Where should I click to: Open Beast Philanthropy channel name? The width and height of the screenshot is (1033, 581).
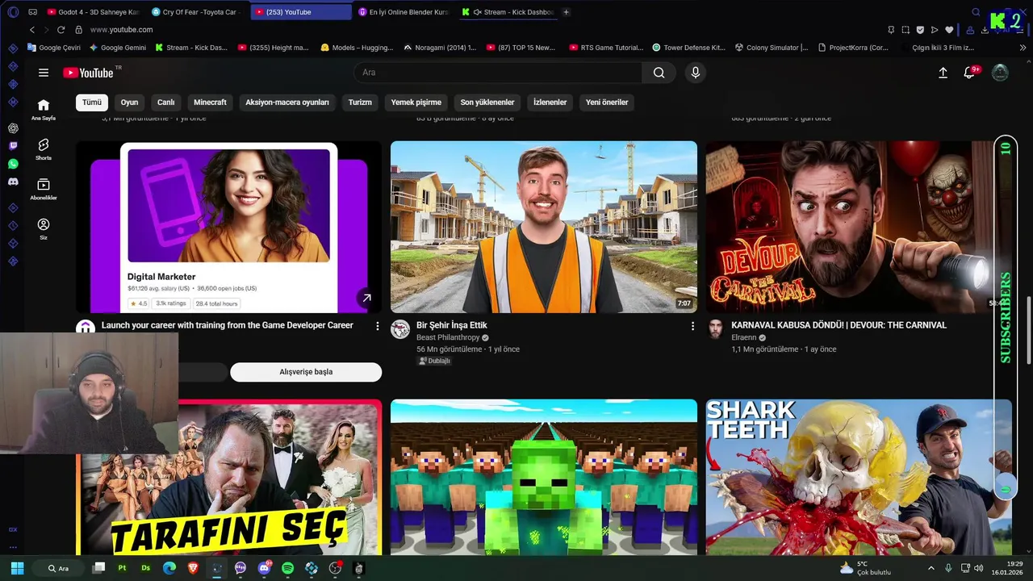[x=448, y=337]
